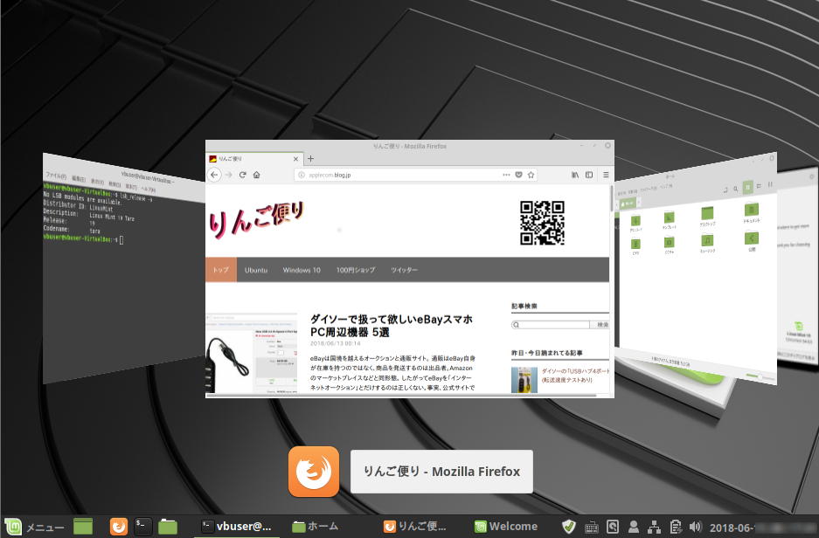Click the りんご便り blog title logo

click(256, 220)
